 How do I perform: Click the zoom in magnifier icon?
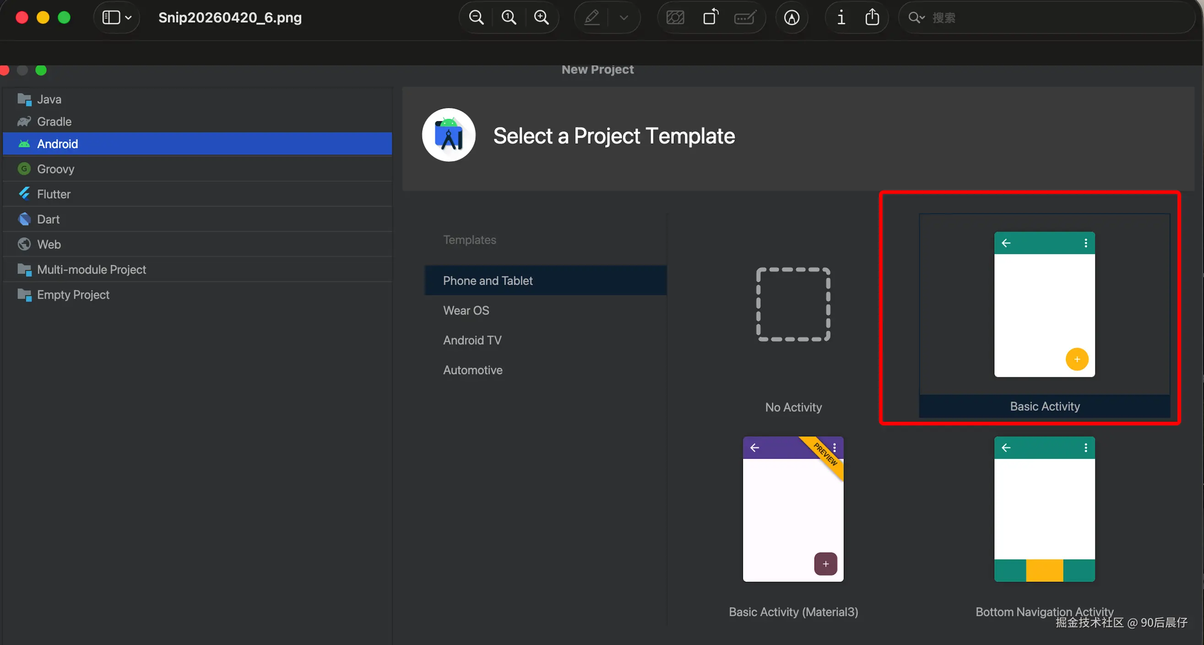[541, 18]
